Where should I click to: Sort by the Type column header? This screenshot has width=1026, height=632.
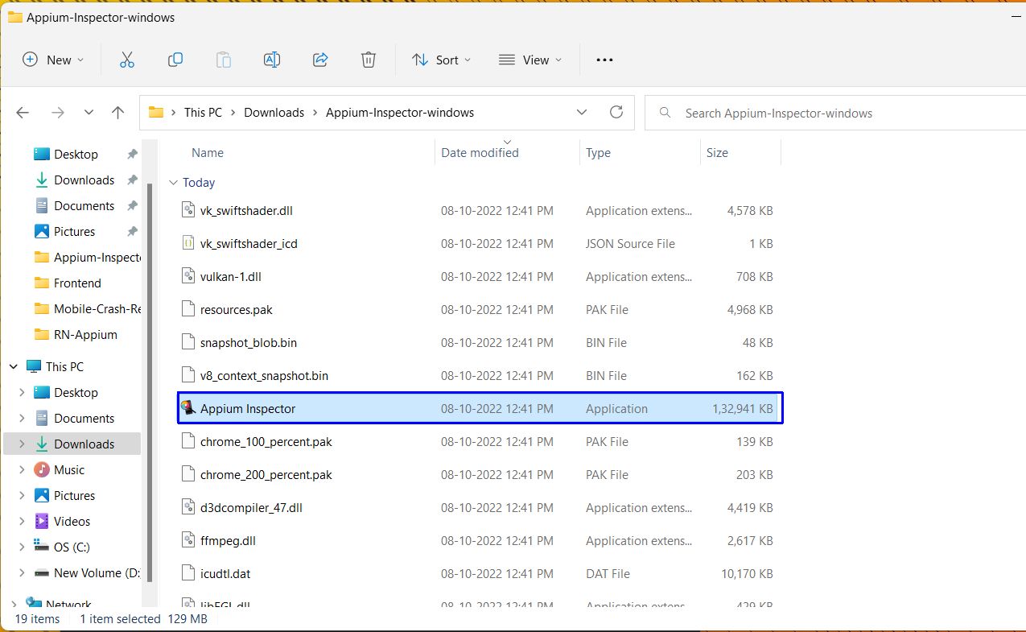tap(598, 152)
